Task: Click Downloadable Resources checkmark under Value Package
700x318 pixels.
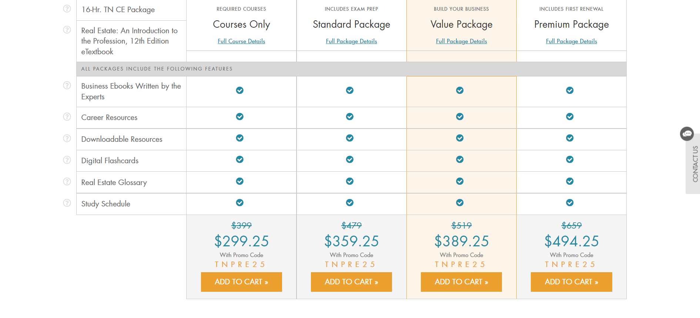Action: [x=460, y=138]
